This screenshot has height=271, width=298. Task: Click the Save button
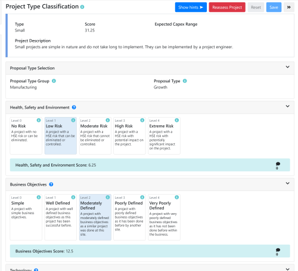coord(274,7)
